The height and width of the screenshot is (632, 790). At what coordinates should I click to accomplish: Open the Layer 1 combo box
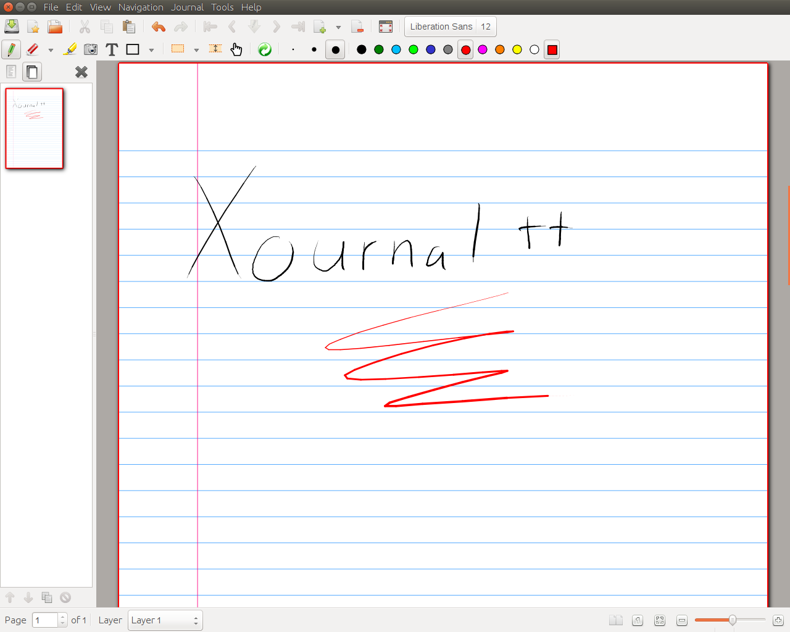click(x=165, y=620)
